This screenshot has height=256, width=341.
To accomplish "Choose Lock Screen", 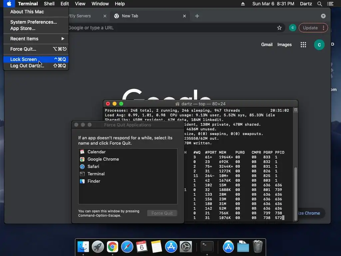I will click(36, 59).
